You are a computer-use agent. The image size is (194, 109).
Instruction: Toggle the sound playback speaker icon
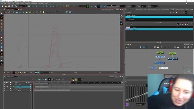[102, 6]
